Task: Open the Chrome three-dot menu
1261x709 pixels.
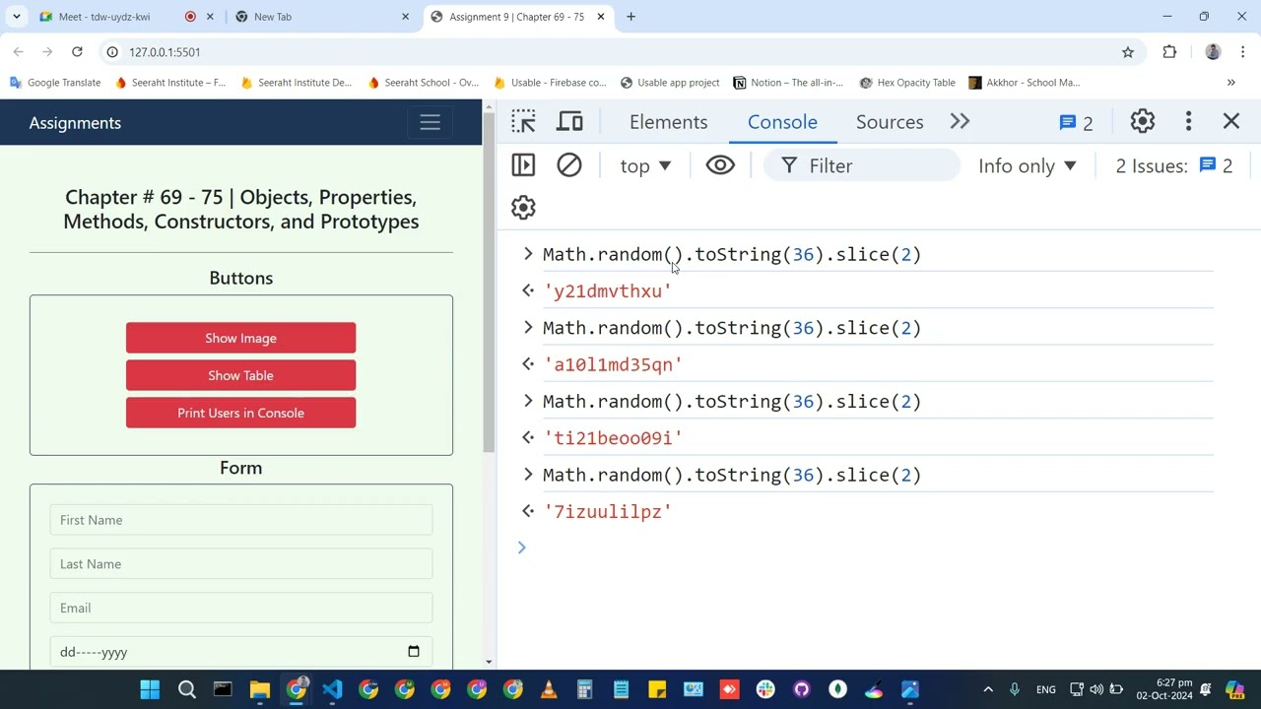Action: [x=1243, y=52]
